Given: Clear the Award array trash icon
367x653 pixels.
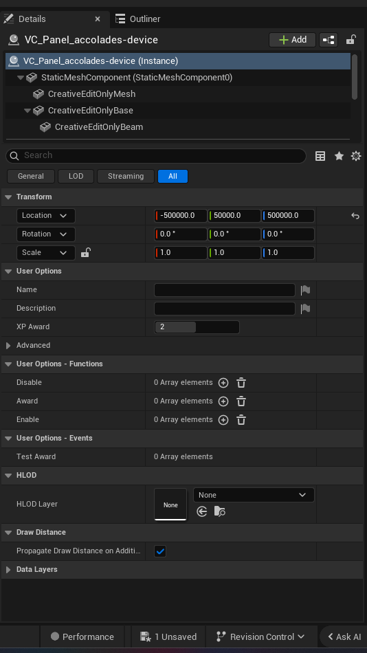Looking at the screenshot, I should point(241,401).
